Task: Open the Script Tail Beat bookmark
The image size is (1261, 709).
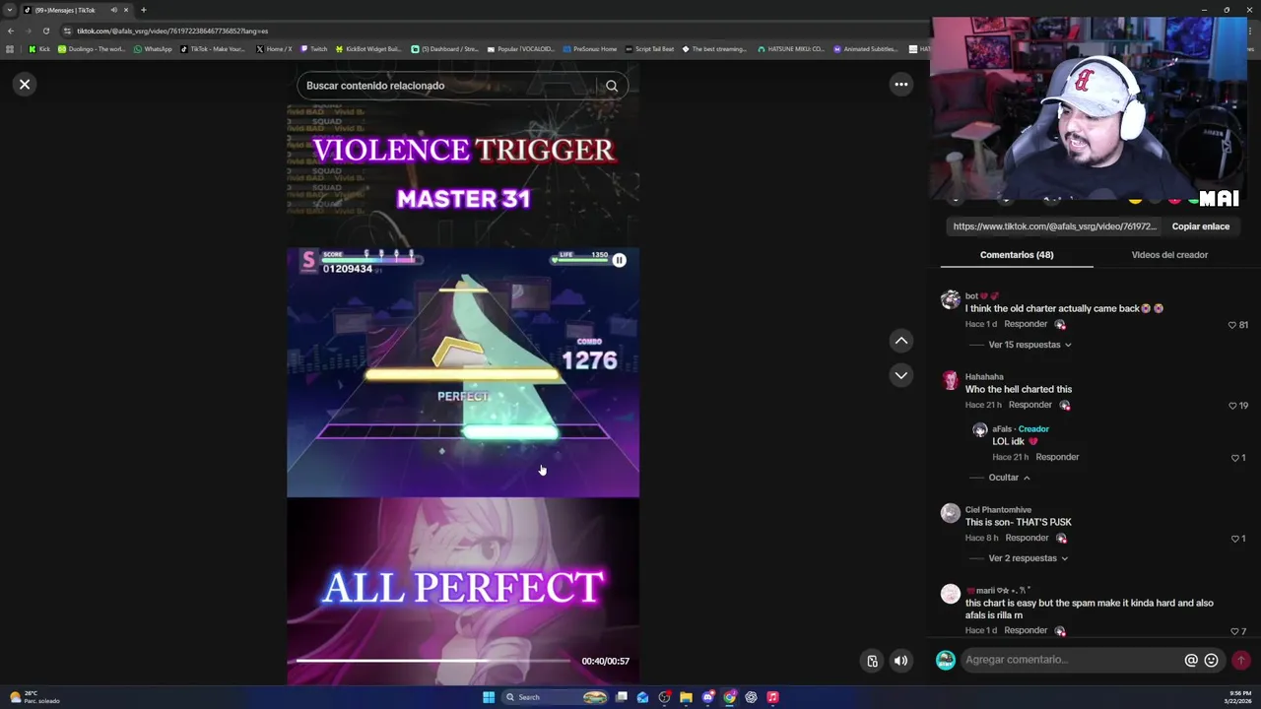Action: 649,49
